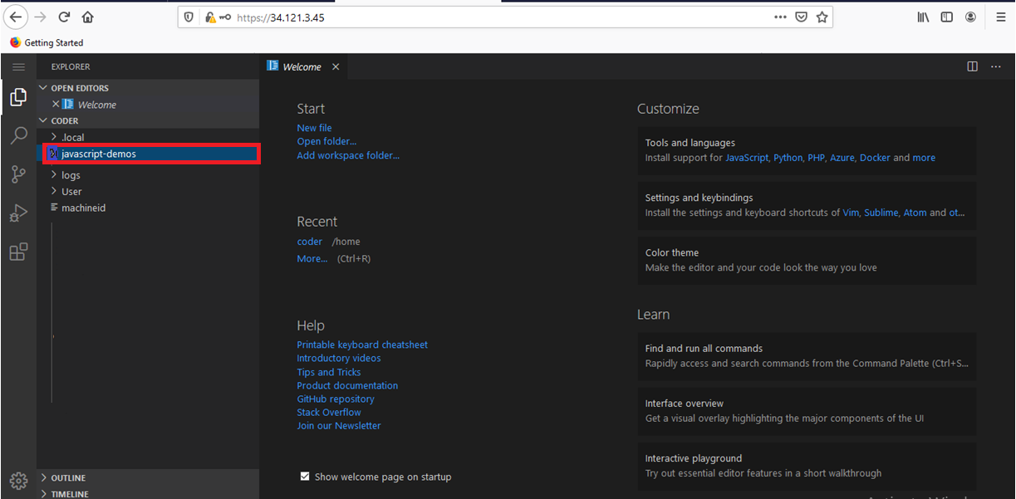
Task: Collapse the OPEN EDITORS section
Action: pos(79,88)
